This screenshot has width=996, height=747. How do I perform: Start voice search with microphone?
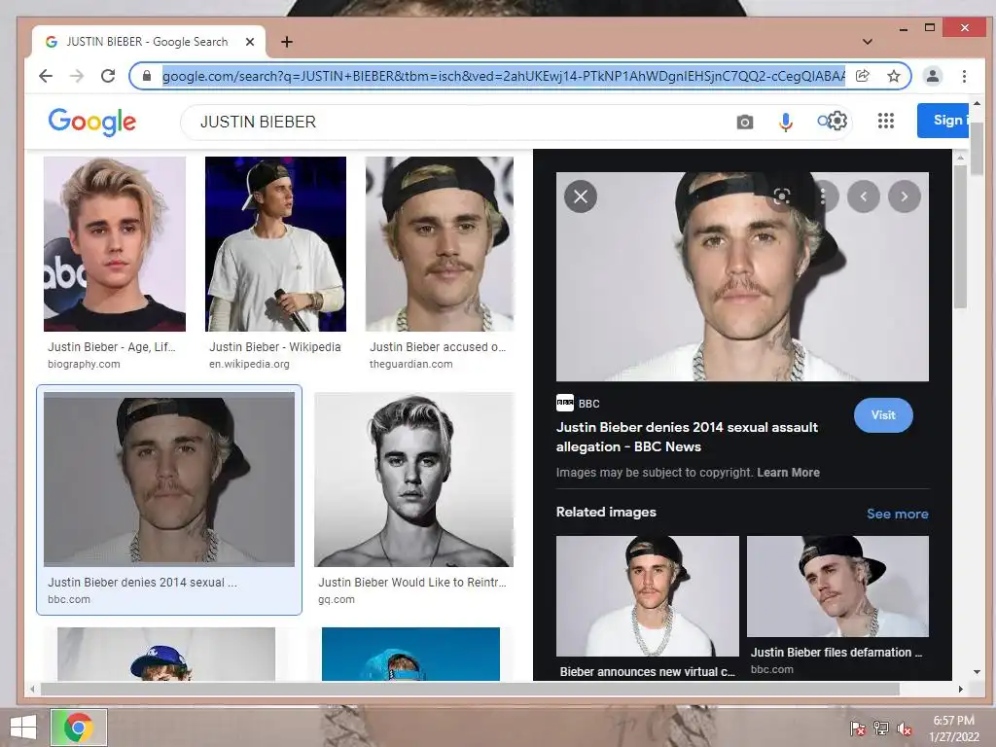pos(786,122)
